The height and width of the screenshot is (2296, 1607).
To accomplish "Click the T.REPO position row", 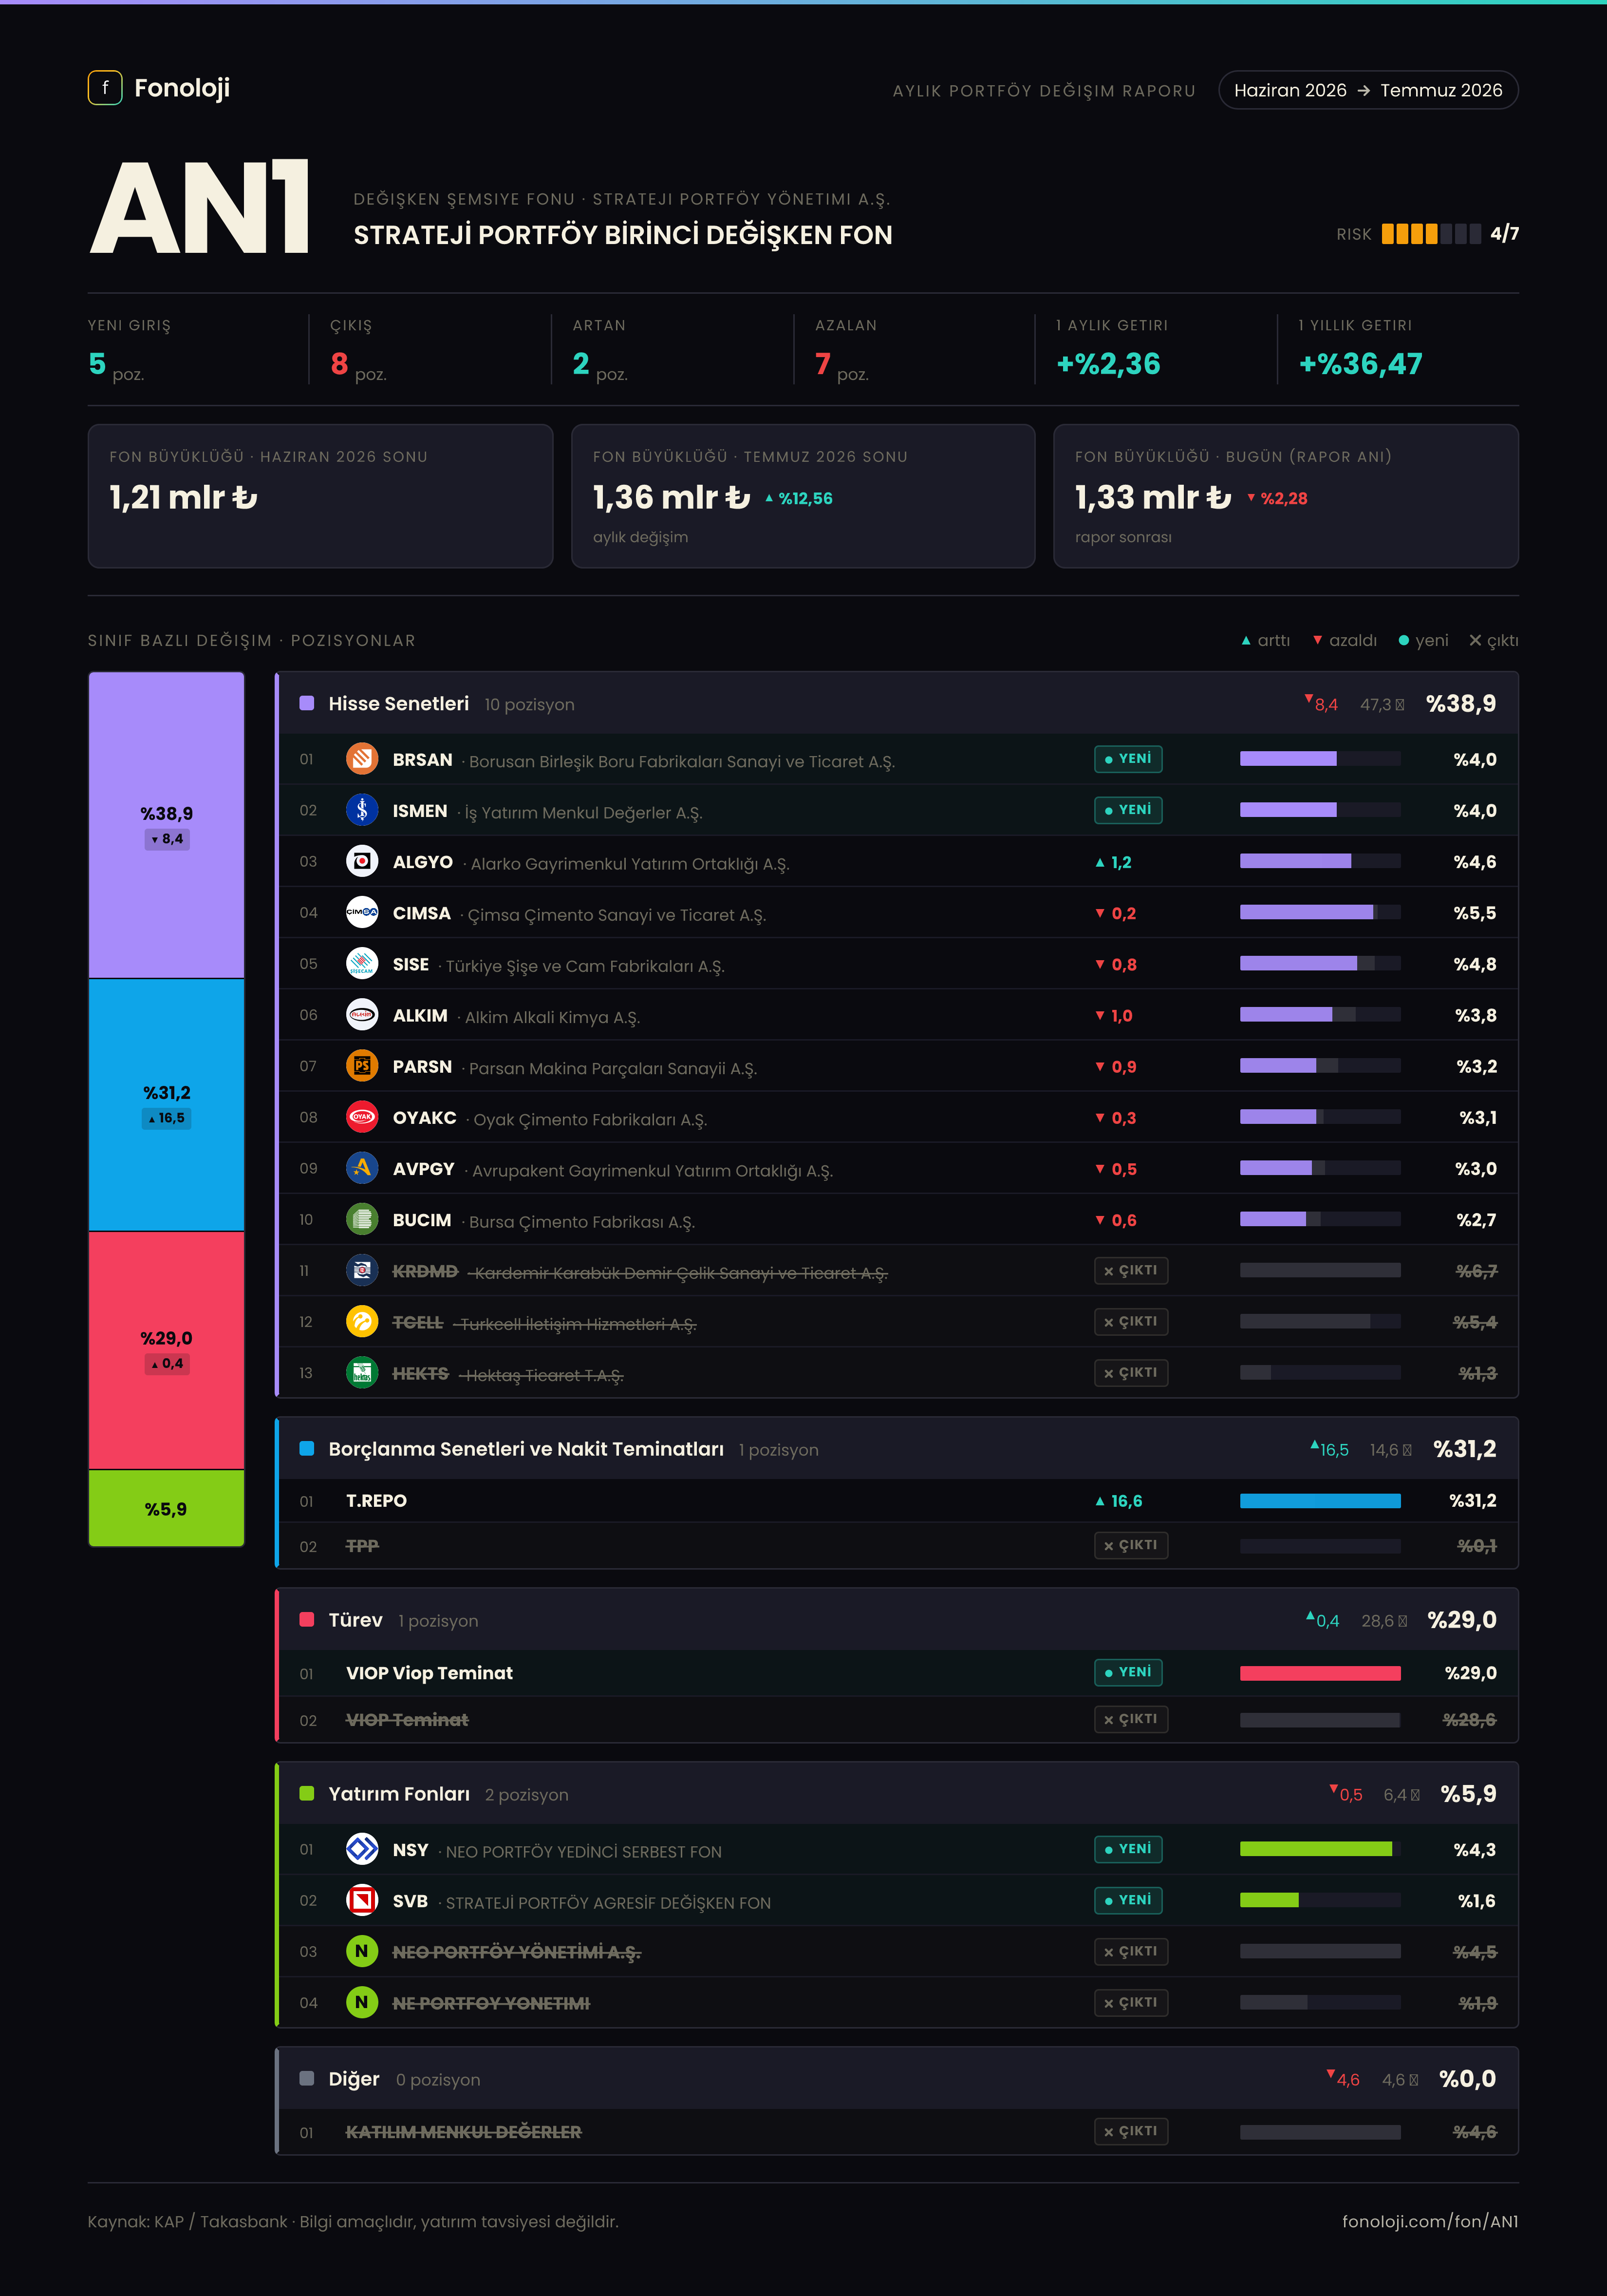I will pyautogui.click(x=897, y=1501).
